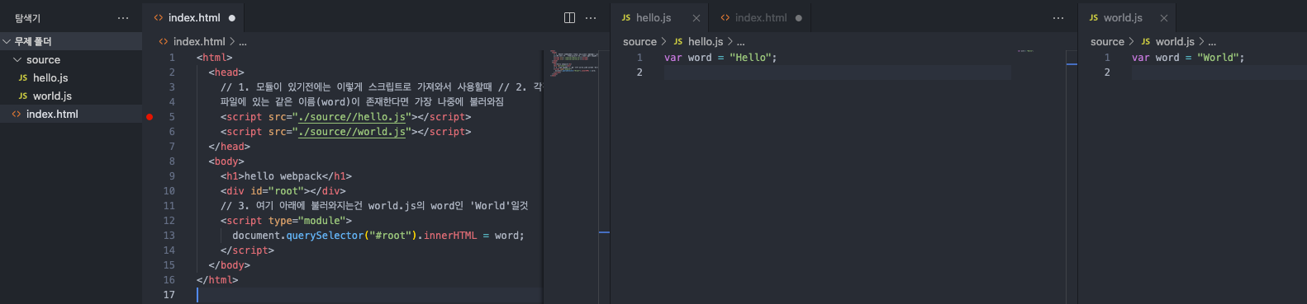Click the split editor icon
Screen dimensions: 1307x304
569,17
